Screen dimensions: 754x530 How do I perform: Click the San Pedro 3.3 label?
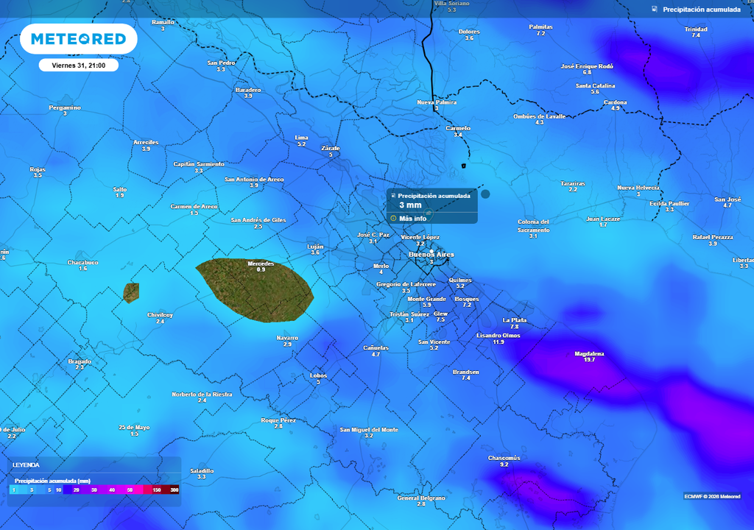tap(221, 66)
